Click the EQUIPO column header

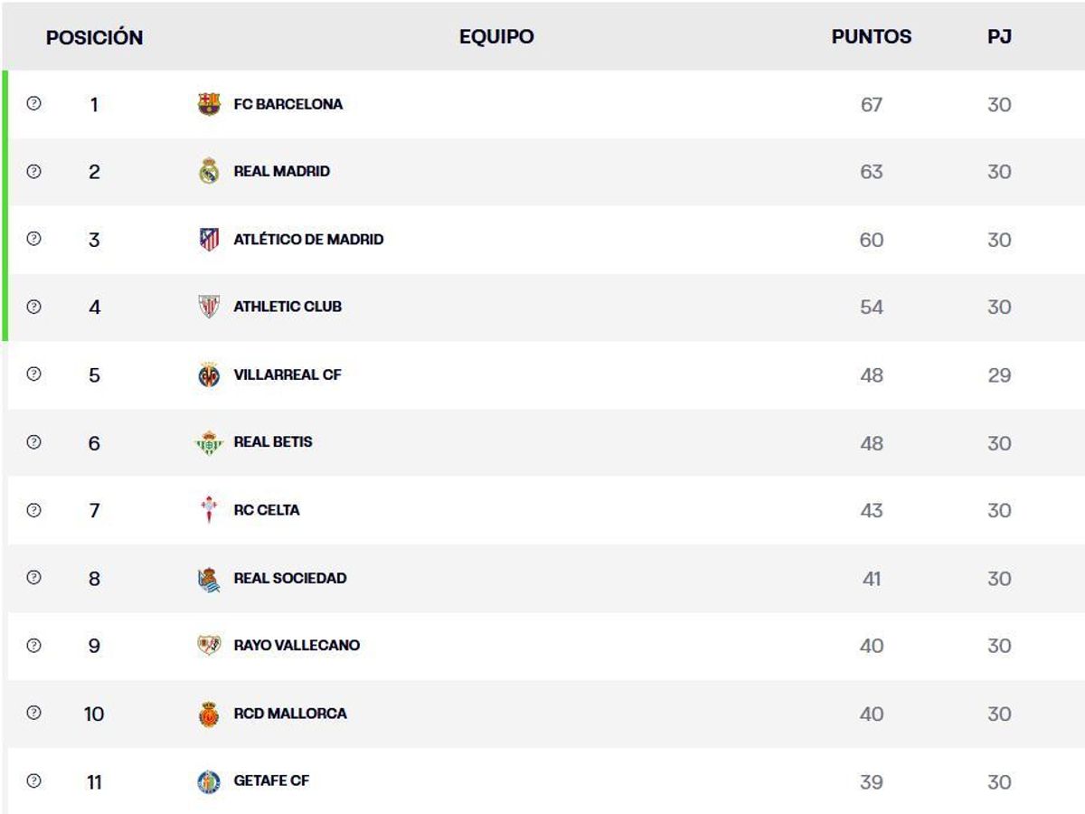point(496,37)
